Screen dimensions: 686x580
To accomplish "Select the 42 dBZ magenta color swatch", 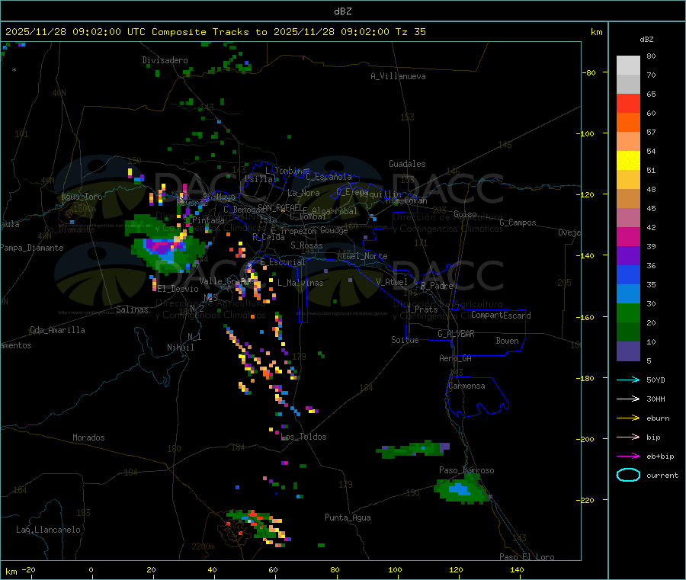I will click(x=628, y=236).
